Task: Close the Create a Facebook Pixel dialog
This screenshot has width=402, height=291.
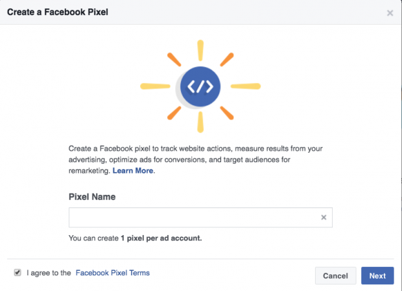Action: tap(390, 13)
